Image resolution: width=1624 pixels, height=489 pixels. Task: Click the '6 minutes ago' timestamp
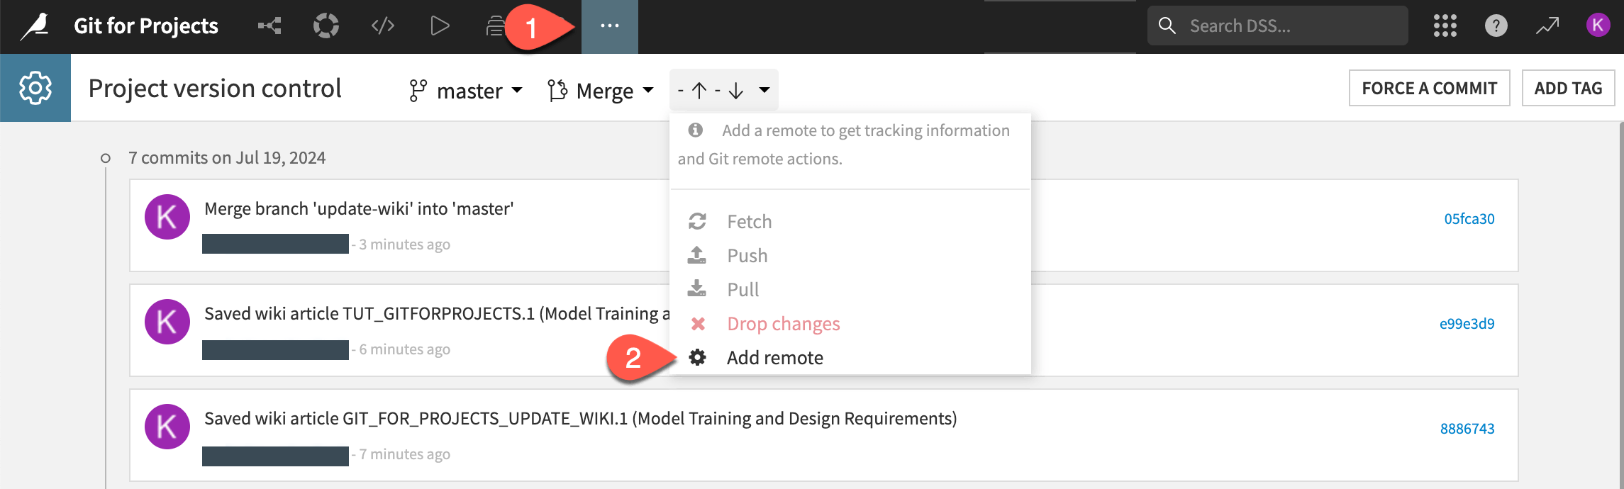(x=404, y=349)
